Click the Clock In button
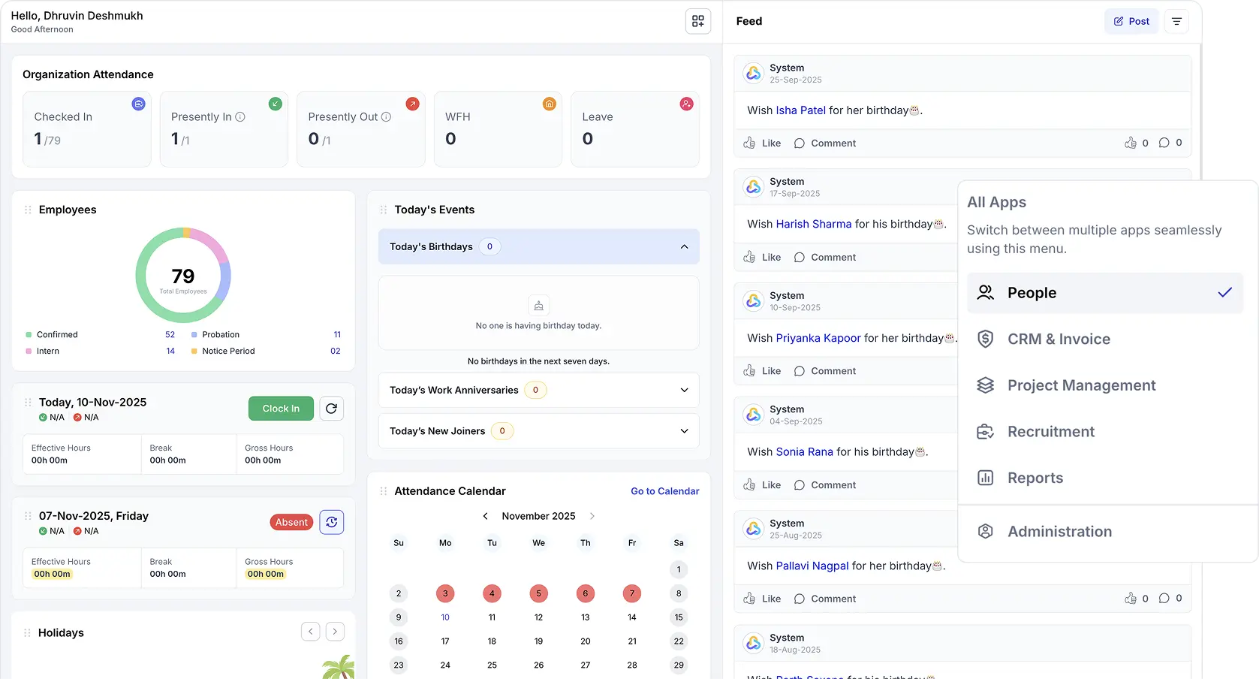The height and width of the screenshot is (679, 1259). (x=280, y=408)
